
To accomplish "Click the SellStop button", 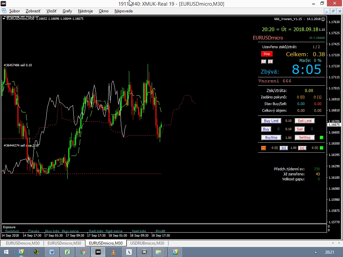I will 305,138.
